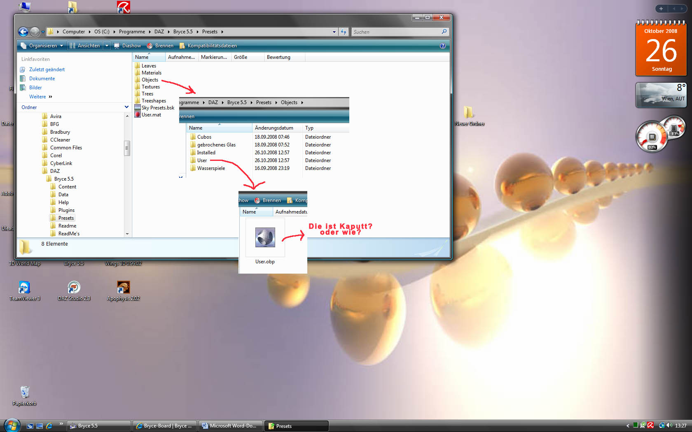Select the Apophysis 2.02 desktop shortcut

click(x=124, y=290)
